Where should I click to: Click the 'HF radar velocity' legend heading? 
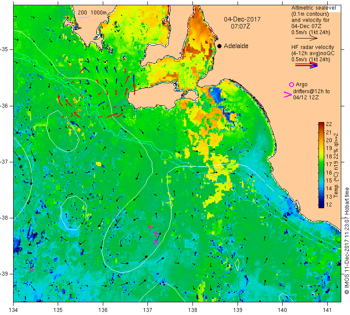click(312, 47)
